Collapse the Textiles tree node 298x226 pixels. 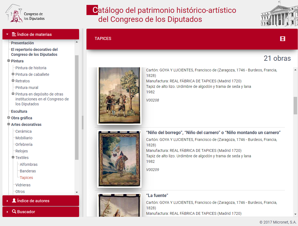[13, 157]
